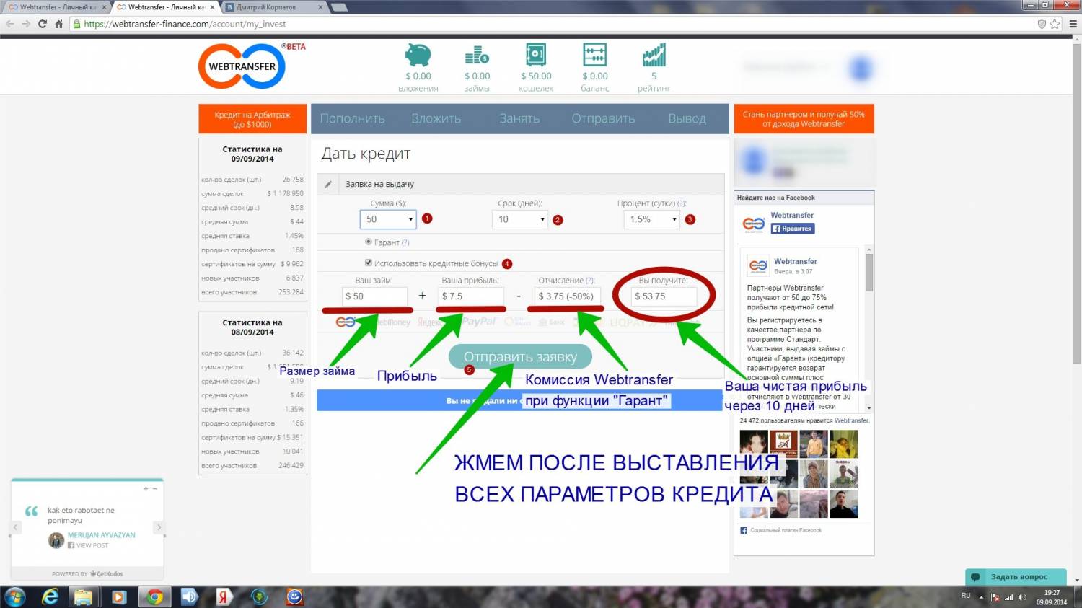The image size is (1082, 608).
Task: Click the Задать вопрос chat button
Action: pyautogui.click(x=1015, y=577)
